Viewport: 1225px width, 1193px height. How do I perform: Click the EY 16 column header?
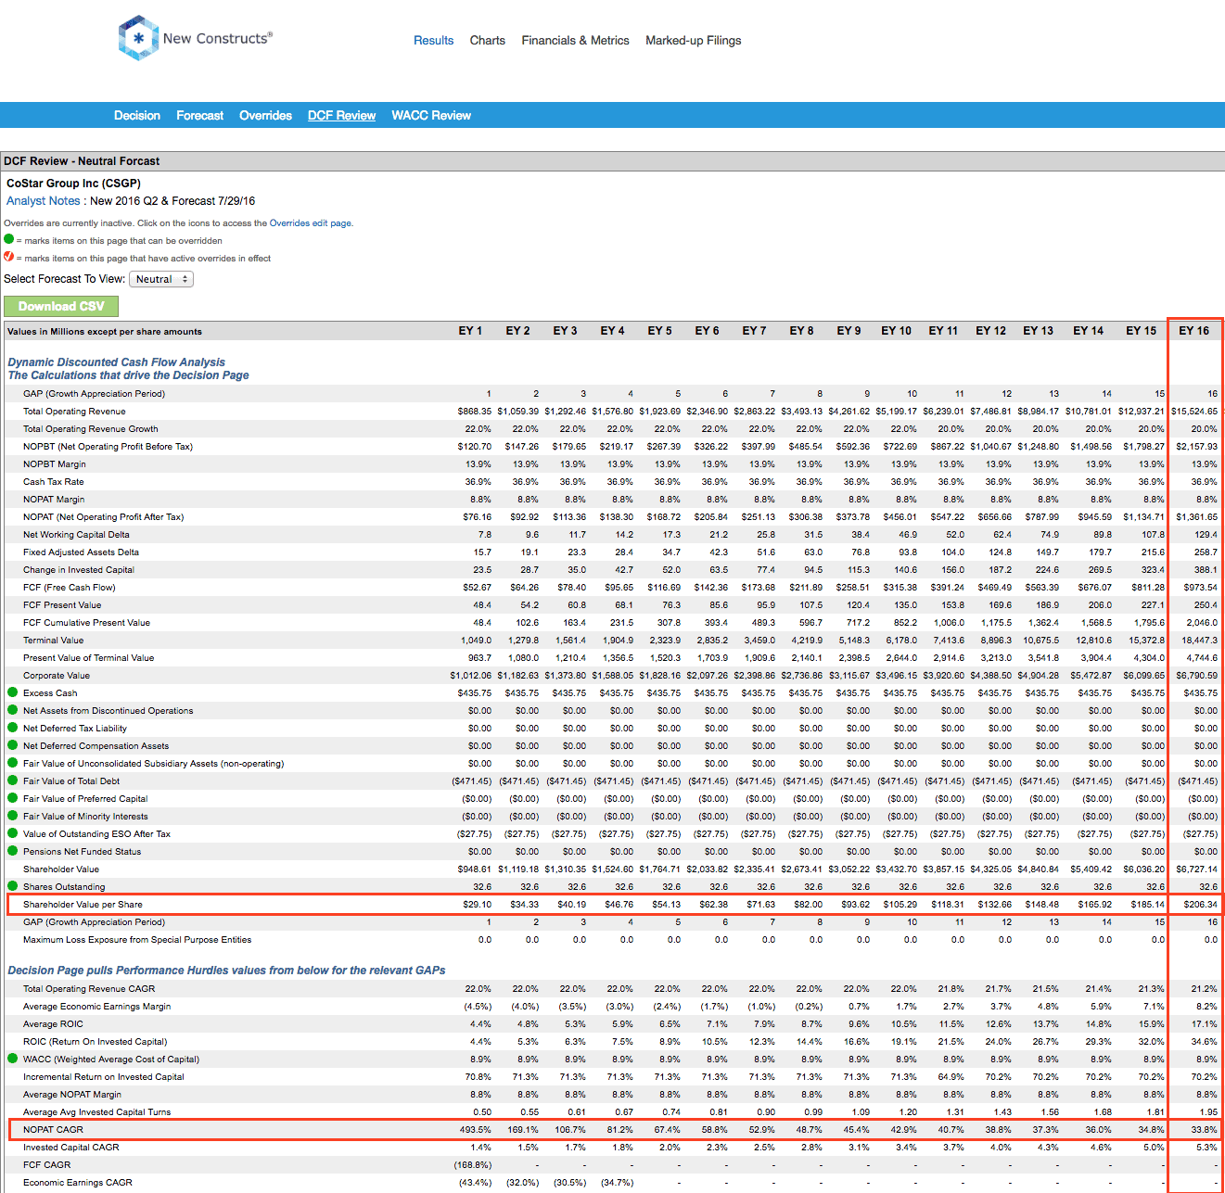coord(1194,331)
